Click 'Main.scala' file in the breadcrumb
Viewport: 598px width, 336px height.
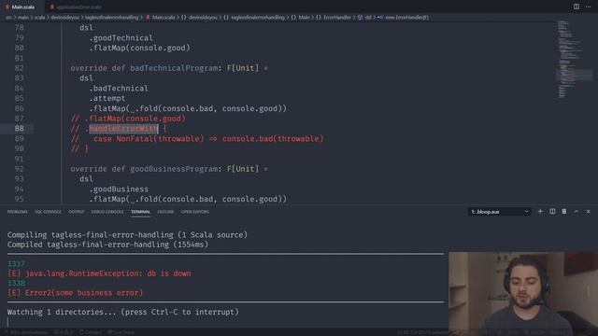[x=164, y=18]
